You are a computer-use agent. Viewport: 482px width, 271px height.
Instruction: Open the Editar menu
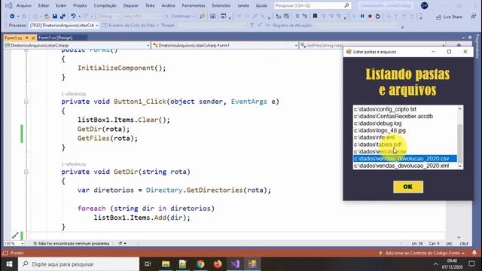click(44, 5)
